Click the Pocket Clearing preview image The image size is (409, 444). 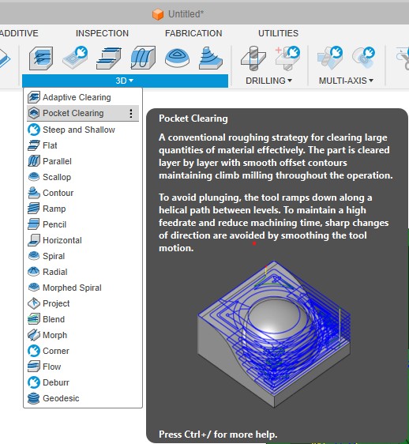pyautogui.click(x=274, y=333)
